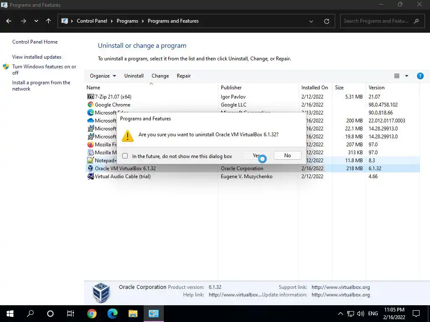This screenshot has height=322, width=430.
Task: Select the Google Chrome program icon
Action: click(x=91, y=104)
